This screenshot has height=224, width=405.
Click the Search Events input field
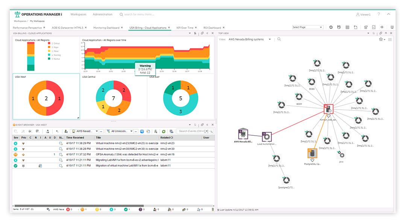[x=195, y=131]
